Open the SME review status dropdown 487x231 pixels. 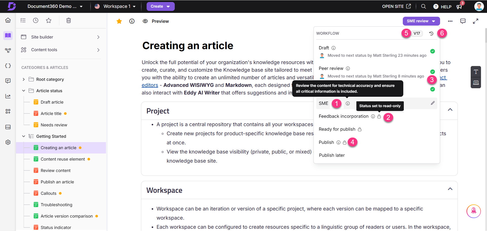tap(421, 21)
